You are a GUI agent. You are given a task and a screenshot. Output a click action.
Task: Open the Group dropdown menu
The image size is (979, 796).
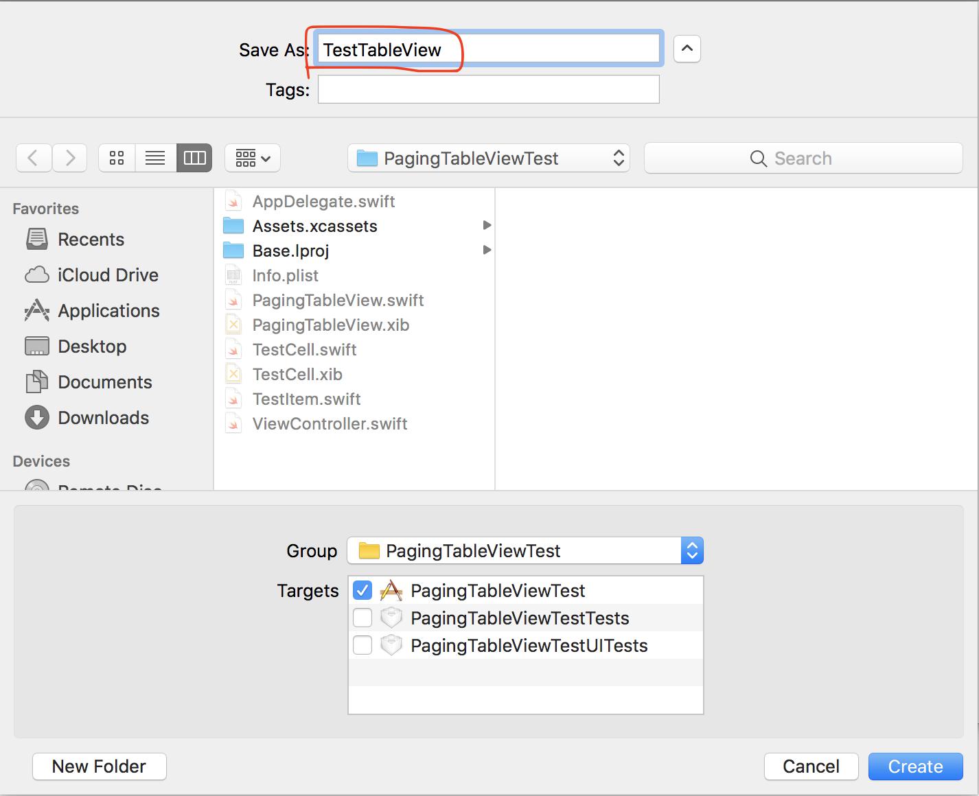pyautogui.click(x=525, y=551)
